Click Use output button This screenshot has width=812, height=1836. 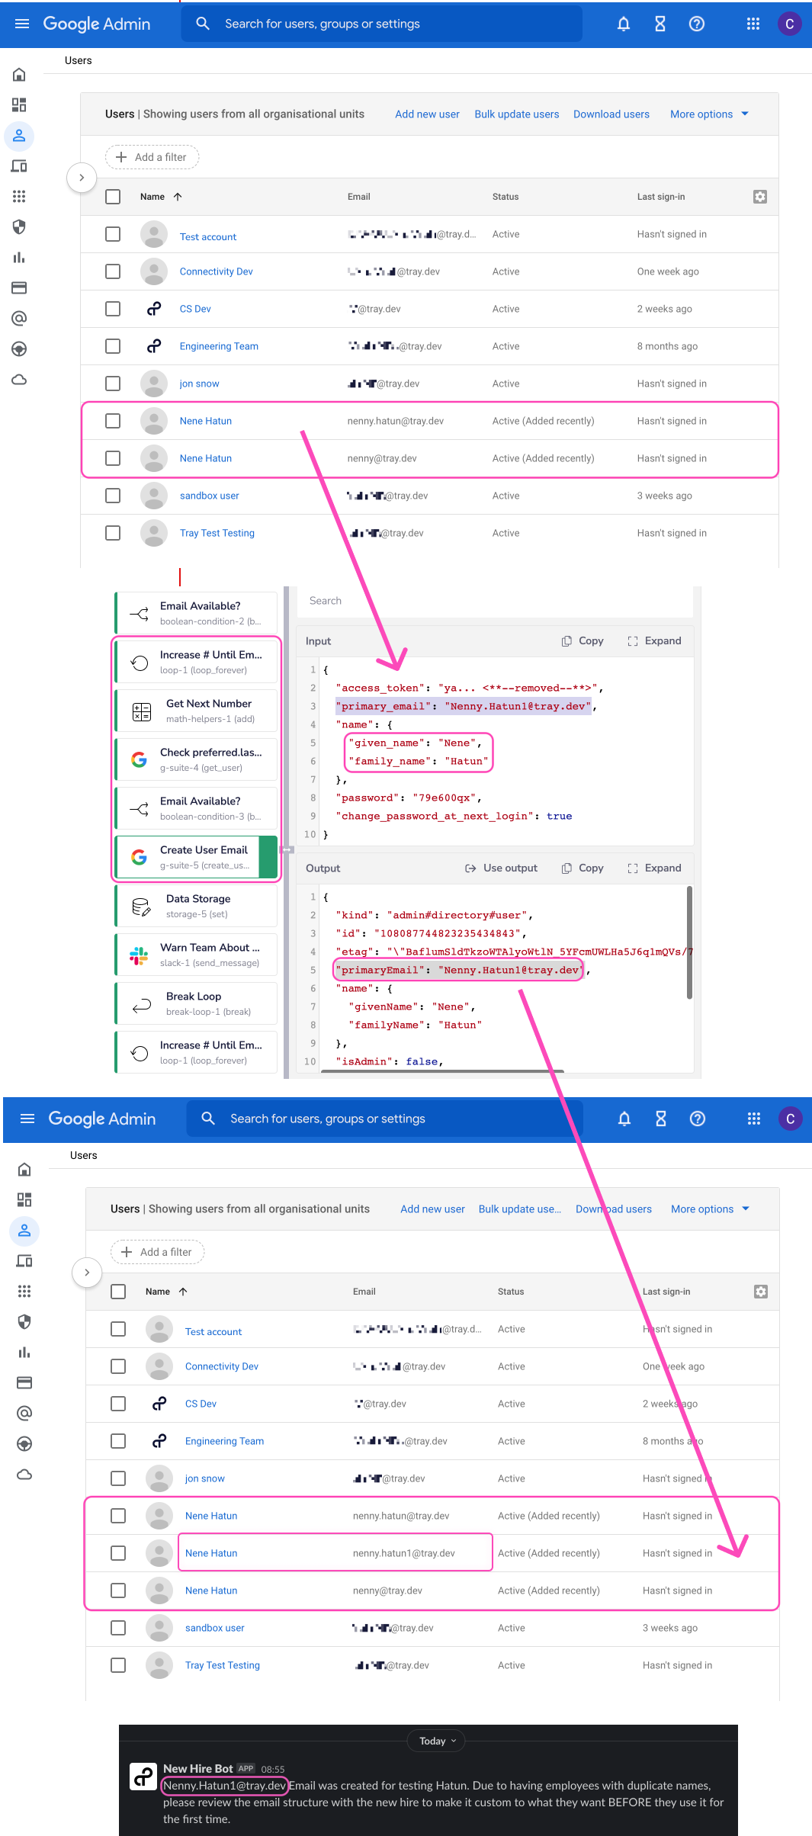501,868
